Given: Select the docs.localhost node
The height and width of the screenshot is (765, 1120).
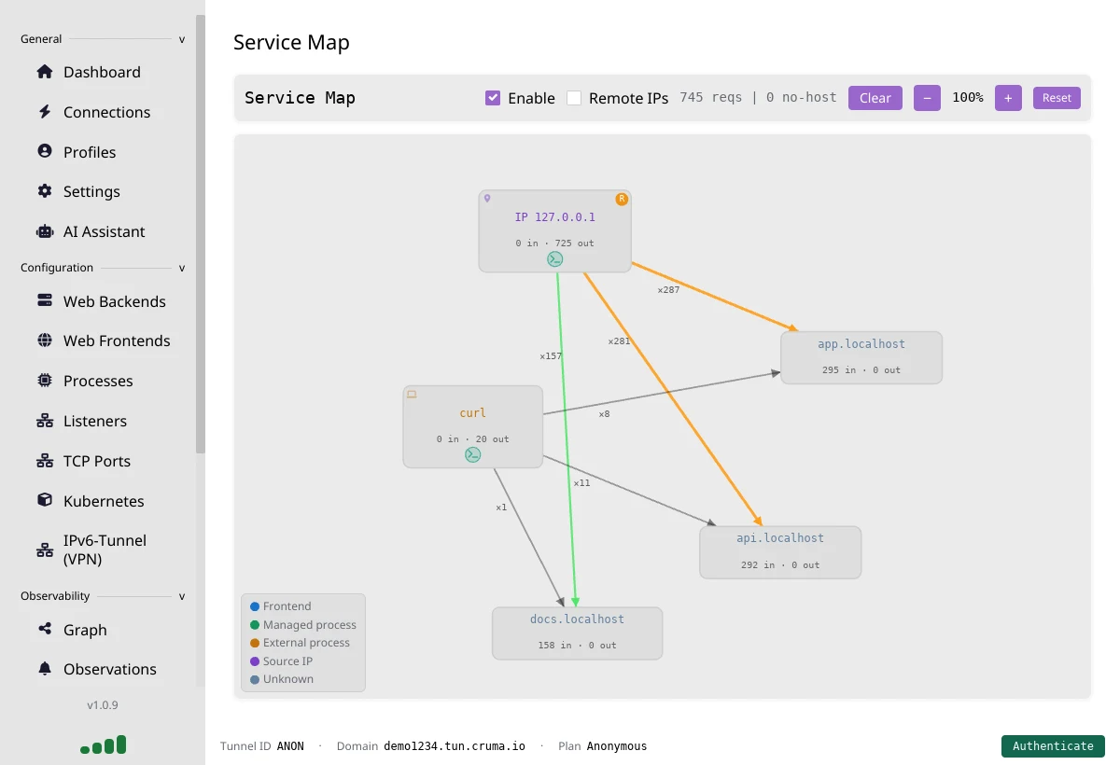Looking at the screenshot, I should (578, 633).
